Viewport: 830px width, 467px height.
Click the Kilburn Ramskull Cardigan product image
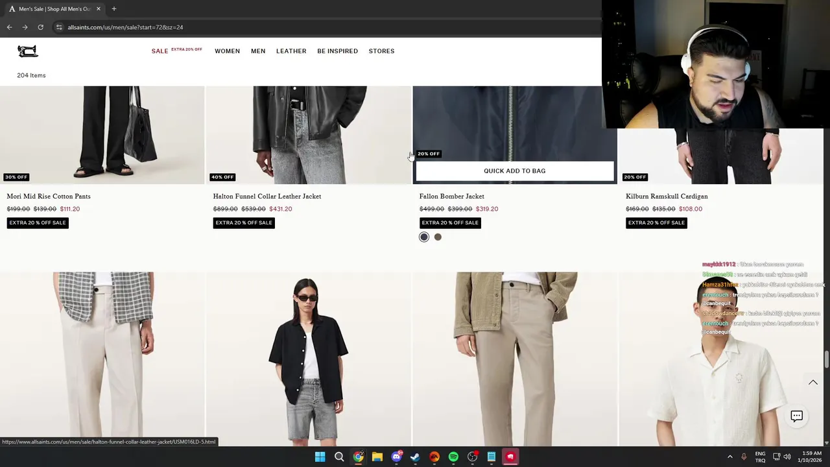tap(720, 156)
